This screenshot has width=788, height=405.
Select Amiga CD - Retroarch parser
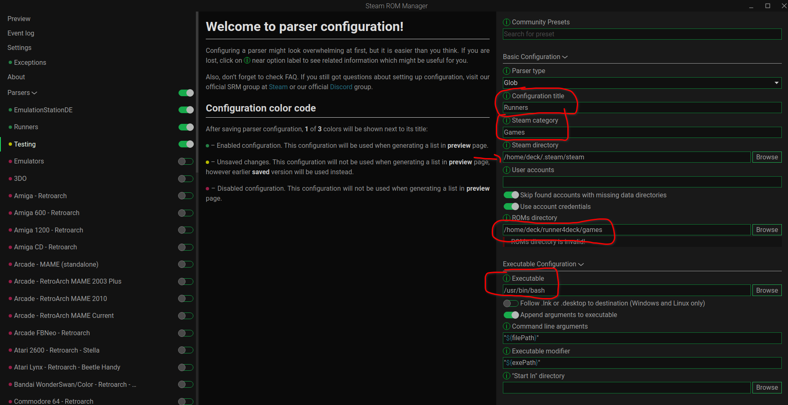click(x=45, y=247)
